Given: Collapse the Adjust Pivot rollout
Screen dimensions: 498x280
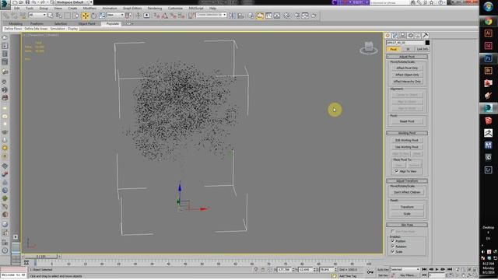Looking at the screenshot, I should pos(407,57).
